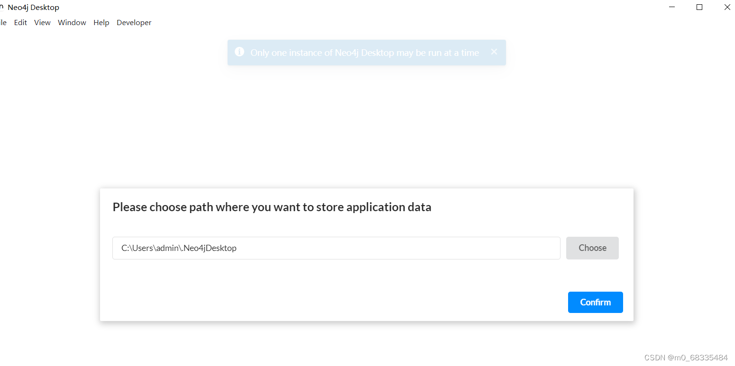This screenshot has height=366, width=735.
Task: Click the CSDN watermark link
Action: pyautogui.click(x=686, y=357)
